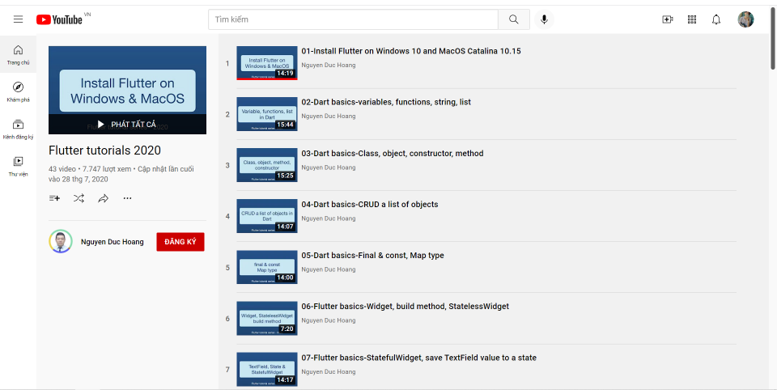
Task: Open Thư viện in sidebar
Action: [19, 166]
